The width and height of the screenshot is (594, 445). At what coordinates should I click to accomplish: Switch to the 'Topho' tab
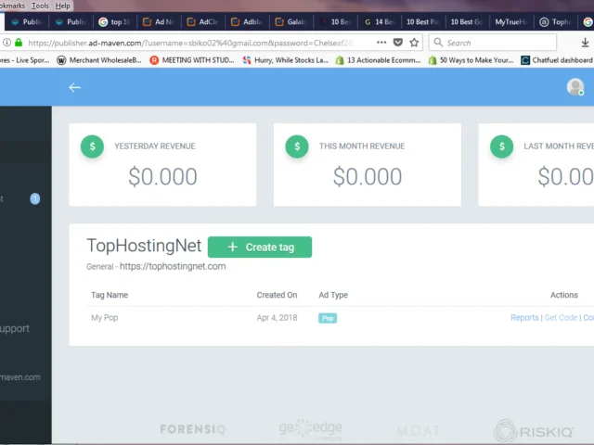555,22
